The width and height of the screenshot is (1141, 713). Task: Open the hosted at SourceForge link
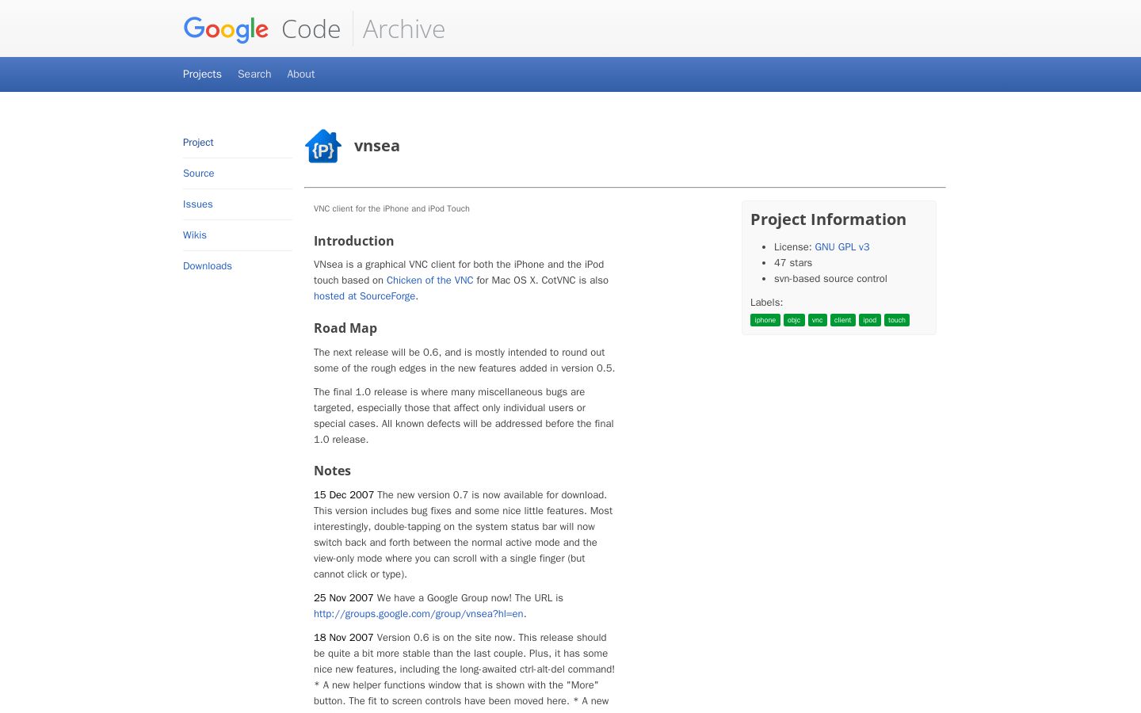coord(364,296)
